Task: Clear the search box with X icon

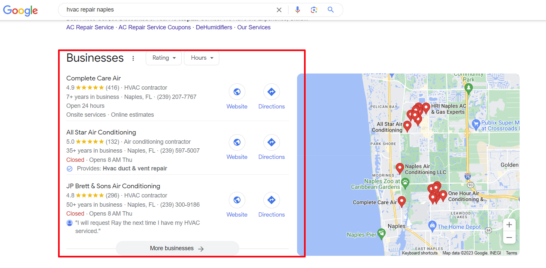Action: point(279,10)
